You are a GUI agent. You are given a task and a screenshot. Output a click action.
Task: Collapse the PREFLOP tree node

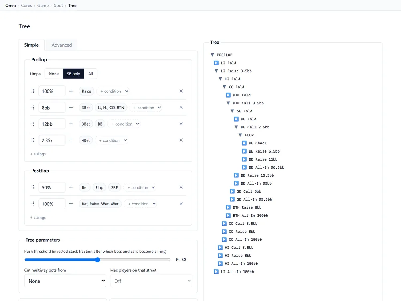[212, 55]
